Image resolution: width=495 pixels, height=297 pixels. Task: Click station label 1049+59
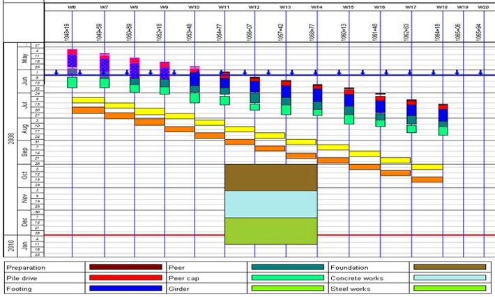(x=98, y=32)
